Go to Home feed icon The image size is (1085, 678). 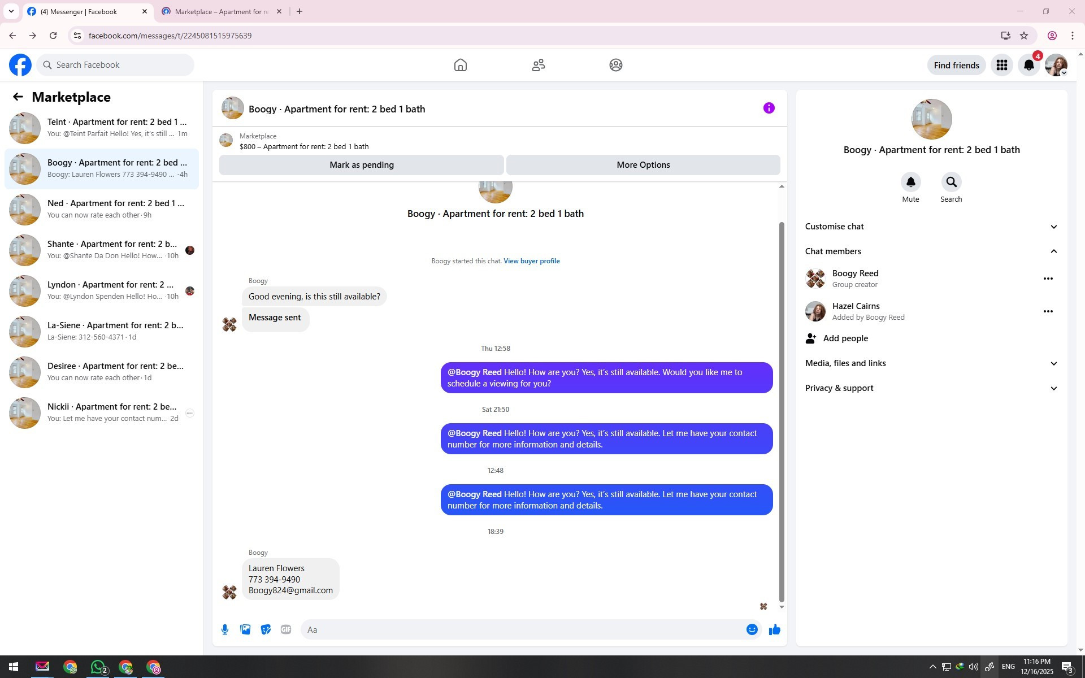tap(461, 65)
